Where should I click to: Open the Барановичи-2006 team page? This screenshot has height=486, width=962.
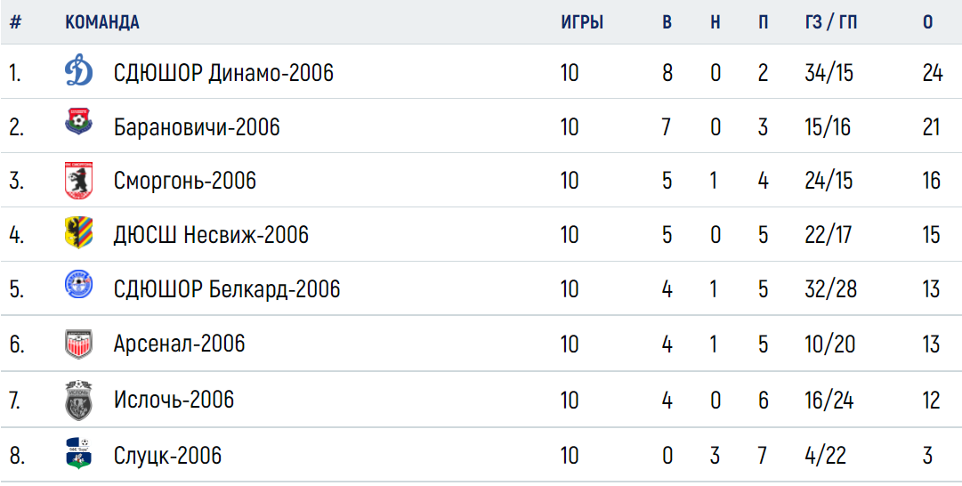[x=197, y=127]
